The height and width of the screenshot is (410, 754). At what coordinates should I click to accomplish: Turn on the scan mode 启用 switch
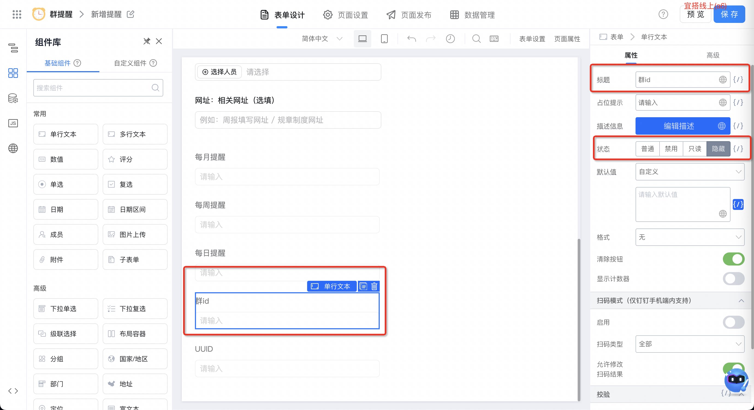(734, 322)
